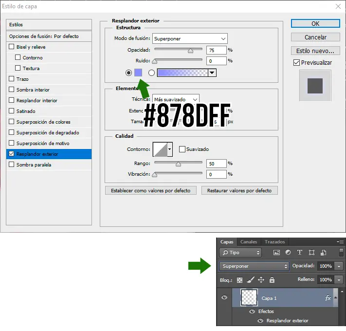Click the Vibración slider handle
Viewport: 346px width, 331px height.
pos(155,175)
